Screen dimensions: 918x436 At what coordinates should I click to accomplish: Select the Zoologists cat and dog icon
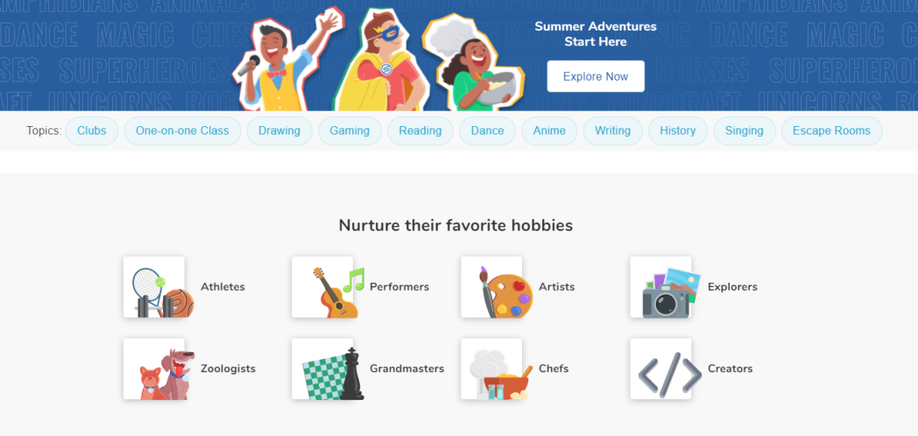pyautogui.click(x=158, y=369)
